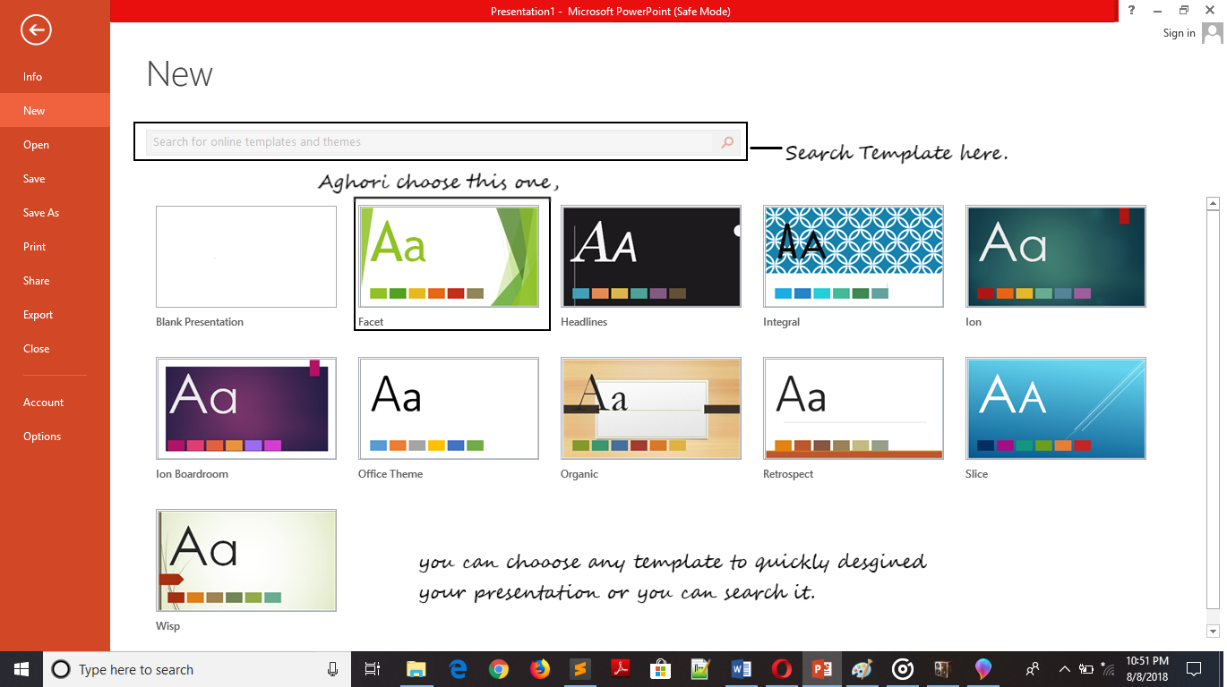Click the search magnifier icon in templates box

coord(727,142)
